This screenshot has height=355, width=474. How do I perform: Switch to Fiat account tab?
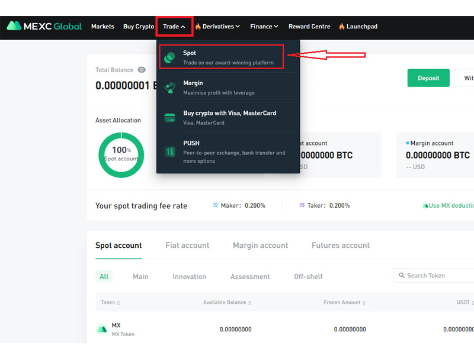coord(187,246)
